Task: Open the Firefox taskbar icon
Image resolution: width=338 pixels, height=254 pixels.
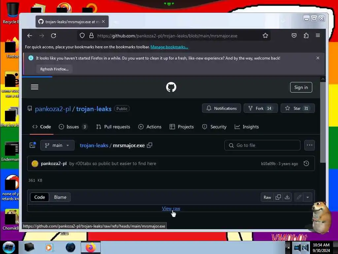Action: (x=91, y=247)
